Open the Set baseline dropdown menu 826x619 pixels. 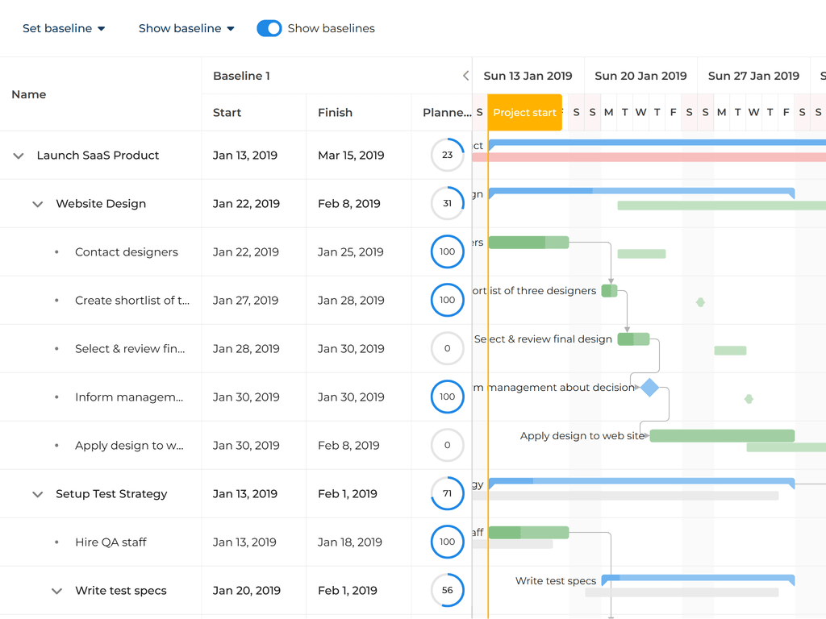point(64,28)
